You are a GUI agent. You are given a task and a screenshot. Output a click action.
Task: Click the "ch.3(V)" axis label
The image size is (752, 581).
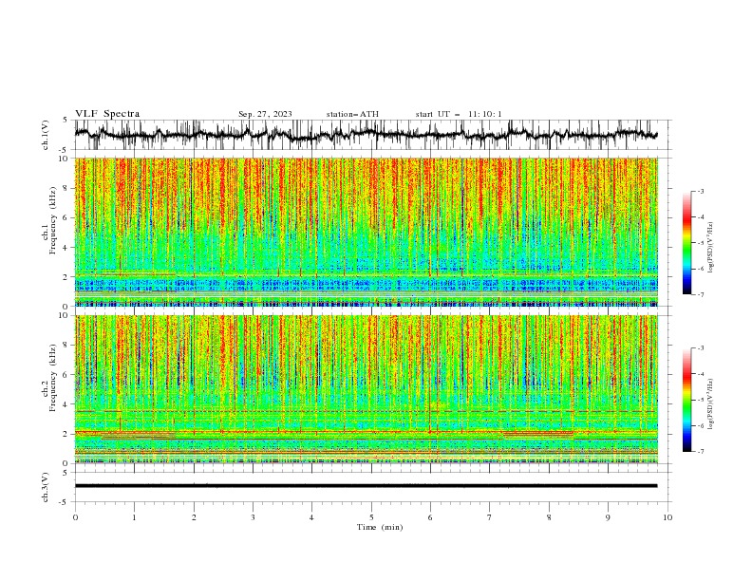(x=46, y=487)
